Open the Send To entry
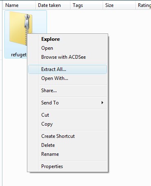This screenshot has width=151, height=186. [67, 103]
